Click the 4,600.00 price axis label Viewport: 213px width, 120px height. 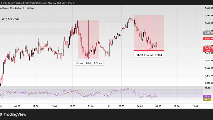(x=209, y=8)
